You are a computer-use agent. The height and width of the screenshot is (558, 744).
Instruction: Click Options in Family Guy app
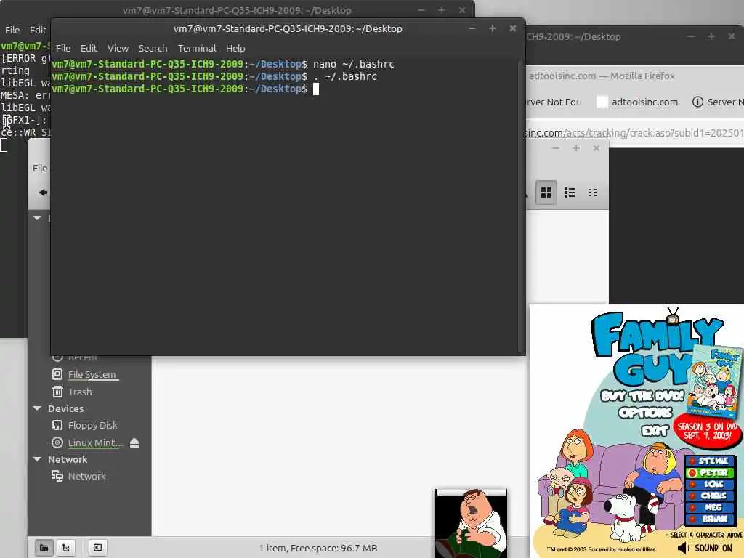pyautogui.click(x=645, y=413)
